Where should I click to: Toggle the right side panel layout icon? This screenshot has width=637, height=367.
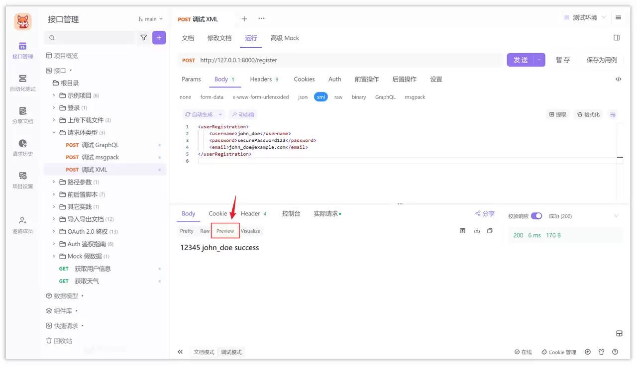coord(617,38)
